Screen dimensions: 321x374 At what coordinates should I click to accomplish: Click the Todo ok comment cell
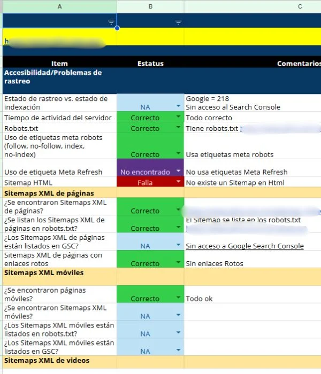point(251,299)
